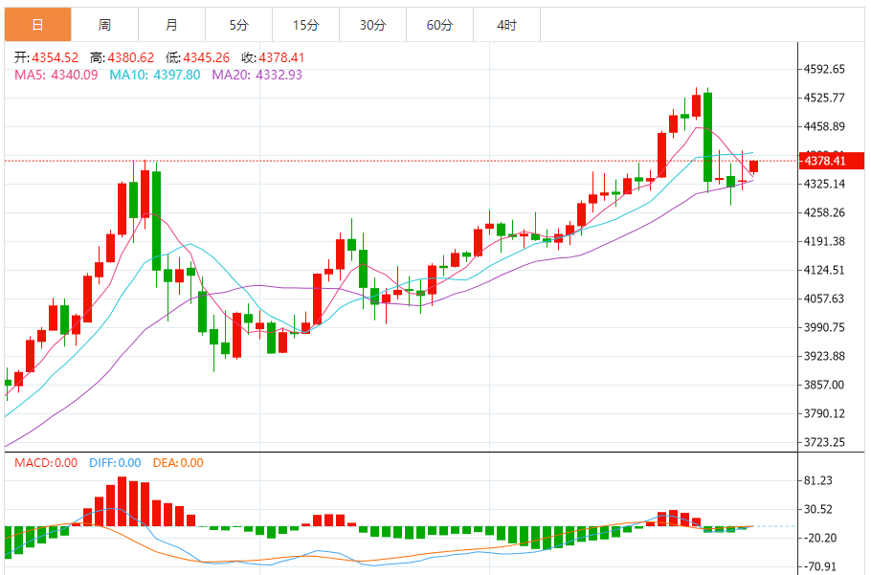The width and height of the screenshot is (871, 575).
Task: Click the MA20 moving average label
Action: tap(257, 75)
